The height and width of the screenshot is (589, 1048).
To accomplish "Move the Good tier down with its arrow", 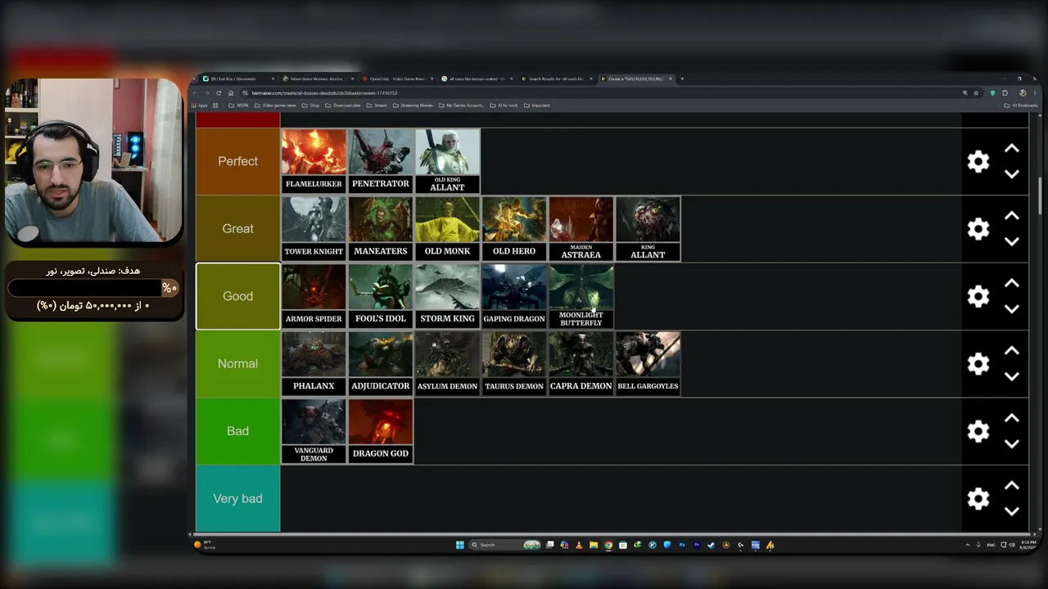I will coord(1012,308).
